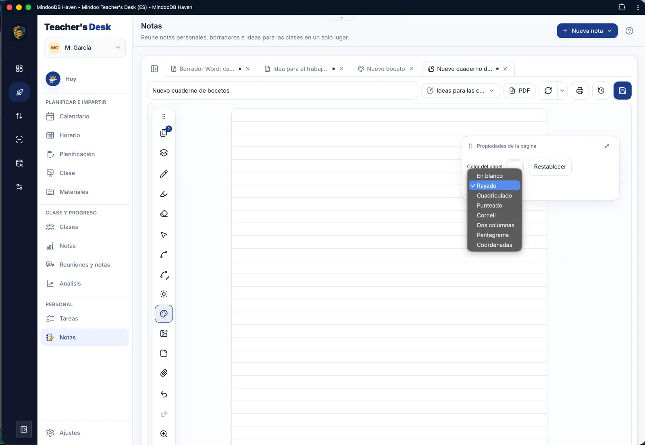
Task: Click the sun brightness tool icon
Action: pos(164,294)
